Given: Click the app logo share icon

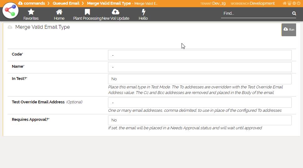Looking at the screenshot, I should coord(10,10).
